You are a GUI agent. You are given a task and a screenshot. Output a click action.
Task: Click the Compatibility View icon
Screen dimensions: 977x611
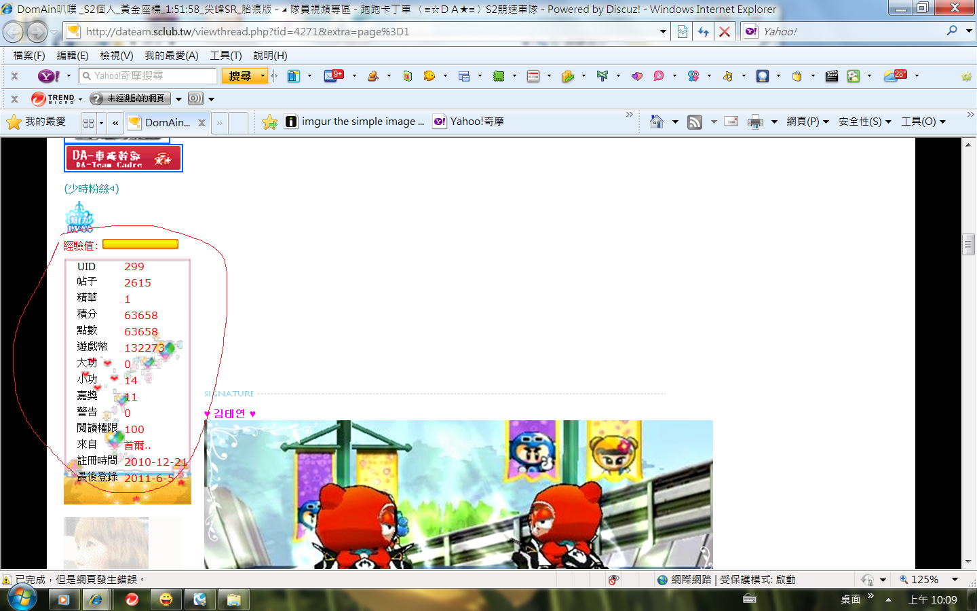pos(683,32)
